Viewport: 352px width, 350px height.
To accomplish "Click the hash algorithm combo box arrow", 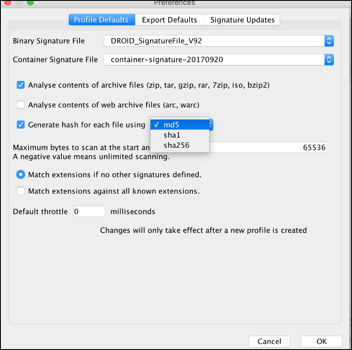I will (211, 125).
